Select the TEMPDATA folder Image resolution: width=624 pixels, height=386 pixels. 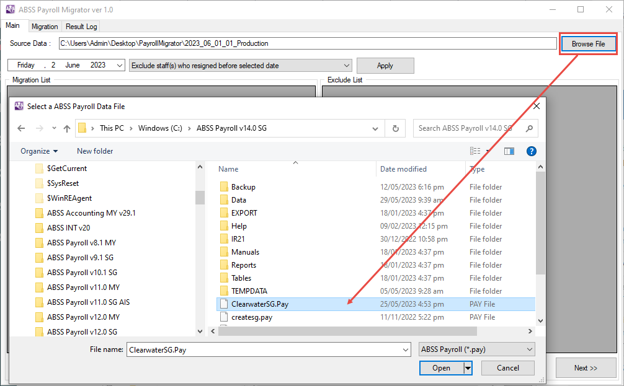pyautogui.click(x=249, y=291)
